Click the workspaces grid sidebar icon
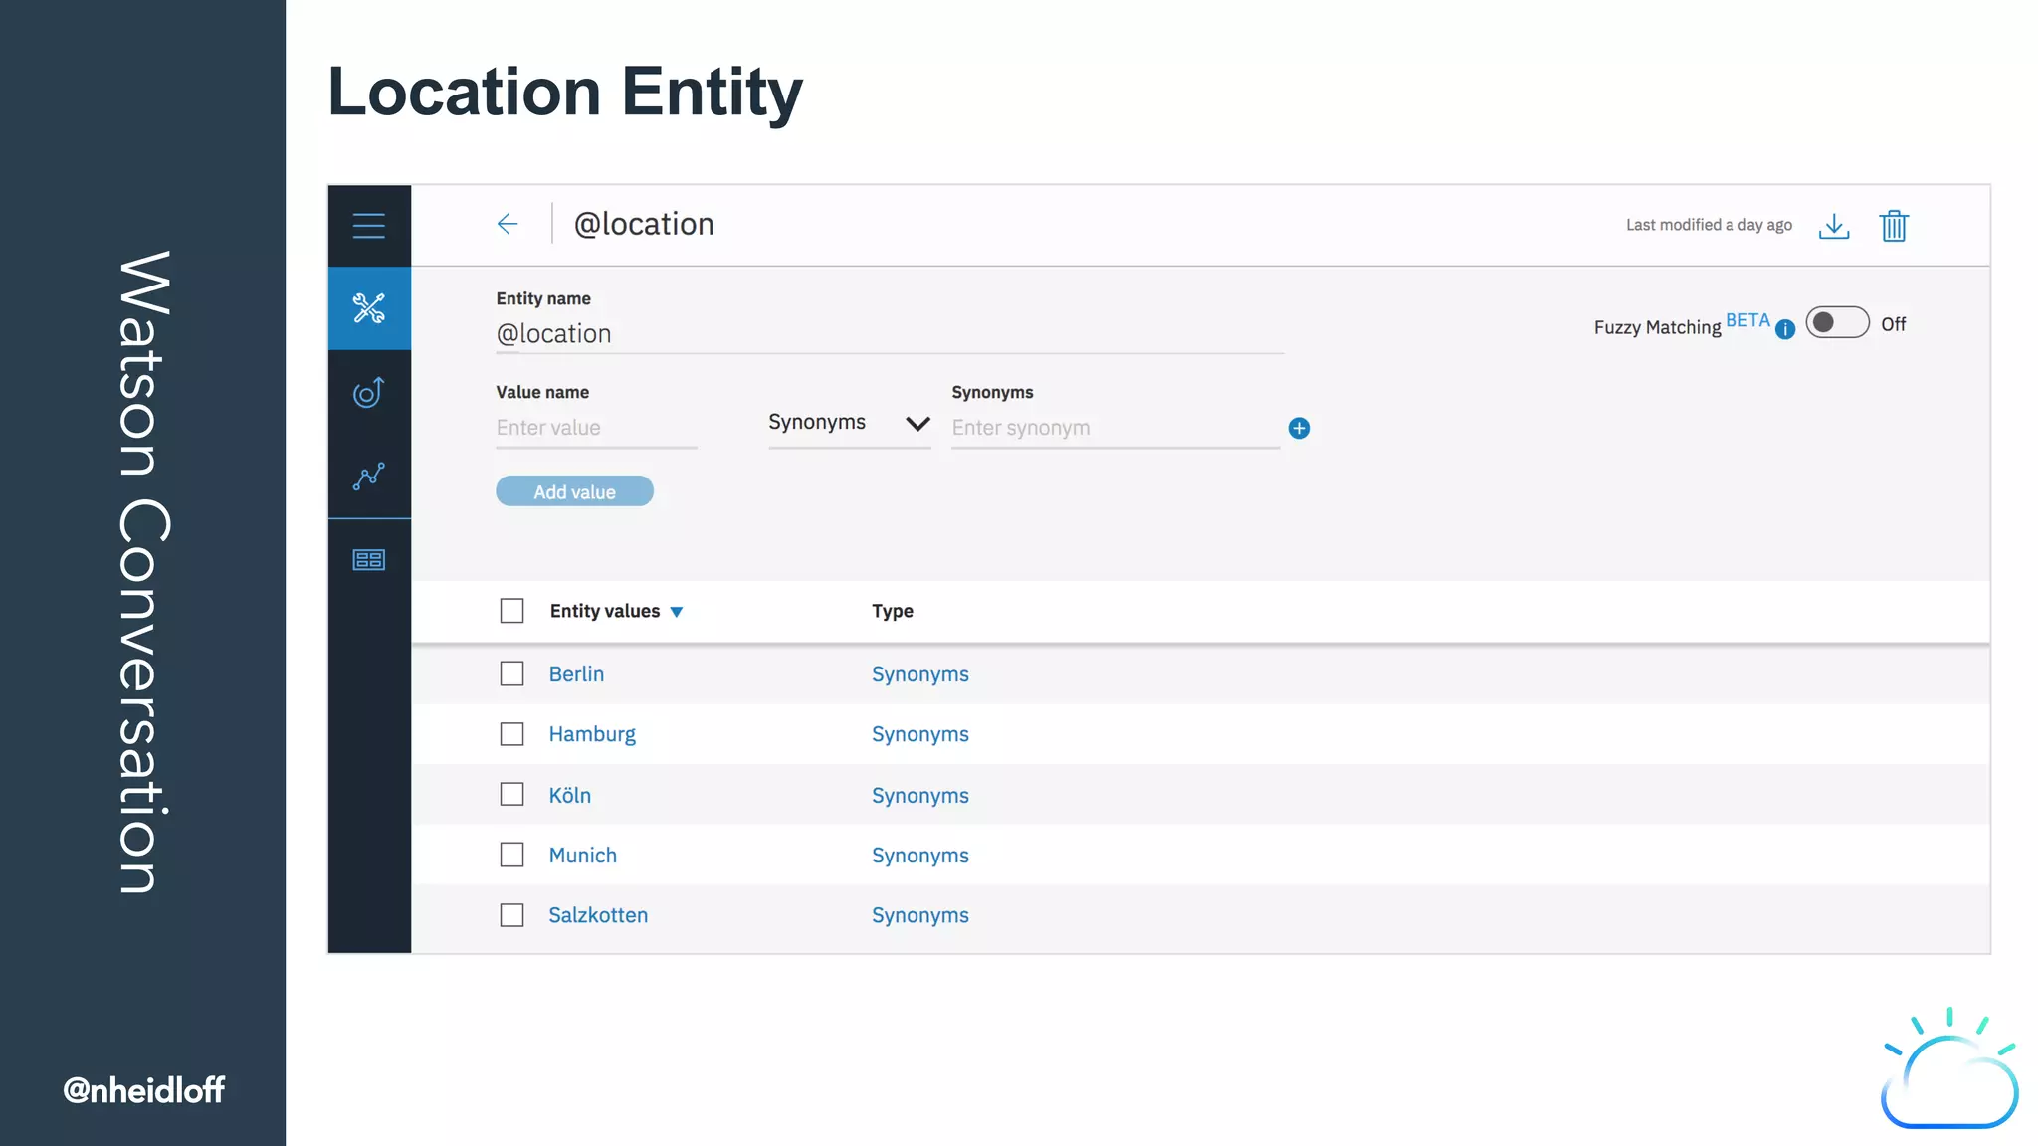 368,560
